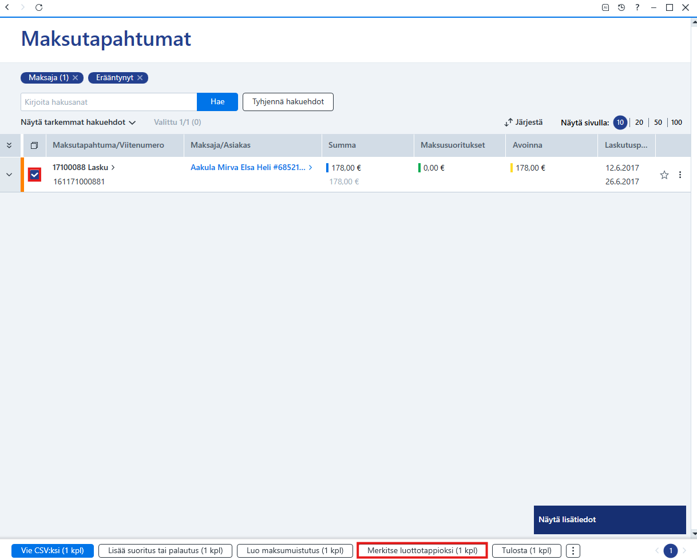Uncheck the invoice 17100088 checkbox
697x560 pixels.
click(34, 175)
